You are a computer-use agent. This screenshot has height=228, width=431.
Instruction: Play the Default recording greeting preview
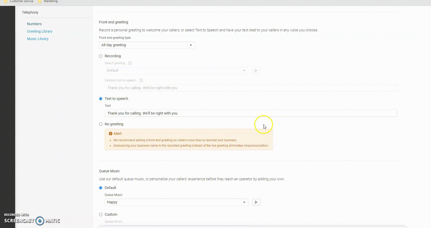click(256, 71)
